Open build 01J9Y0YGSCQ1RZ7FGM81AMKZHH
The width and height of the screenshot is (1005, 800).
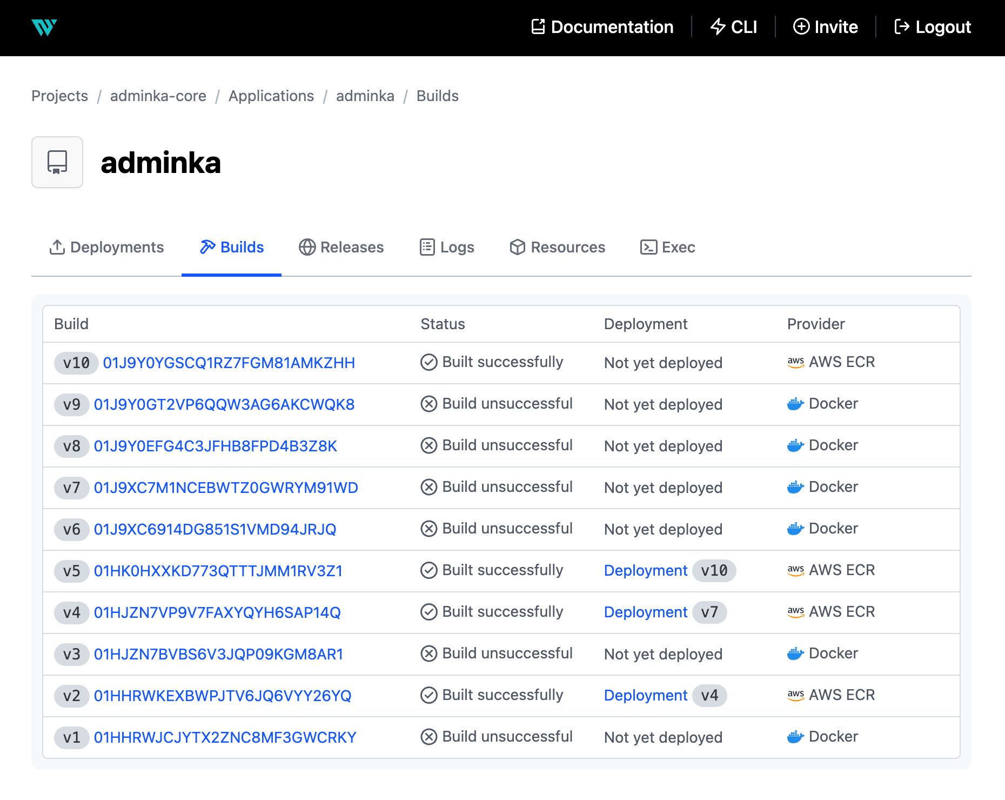click(x=229, y=363)
